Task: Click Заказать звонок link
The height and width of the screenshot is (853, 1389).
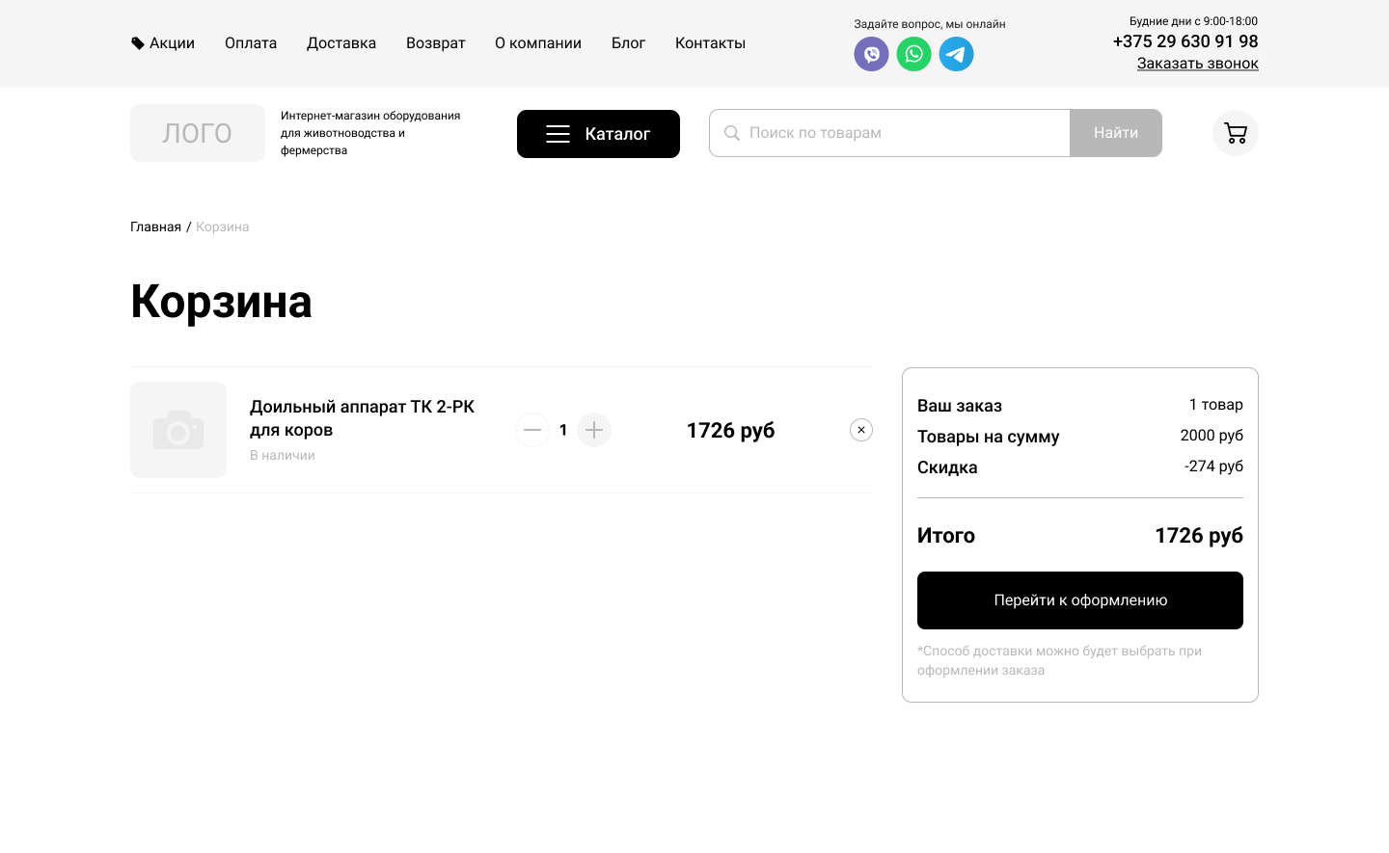Action: [1197, 64]
